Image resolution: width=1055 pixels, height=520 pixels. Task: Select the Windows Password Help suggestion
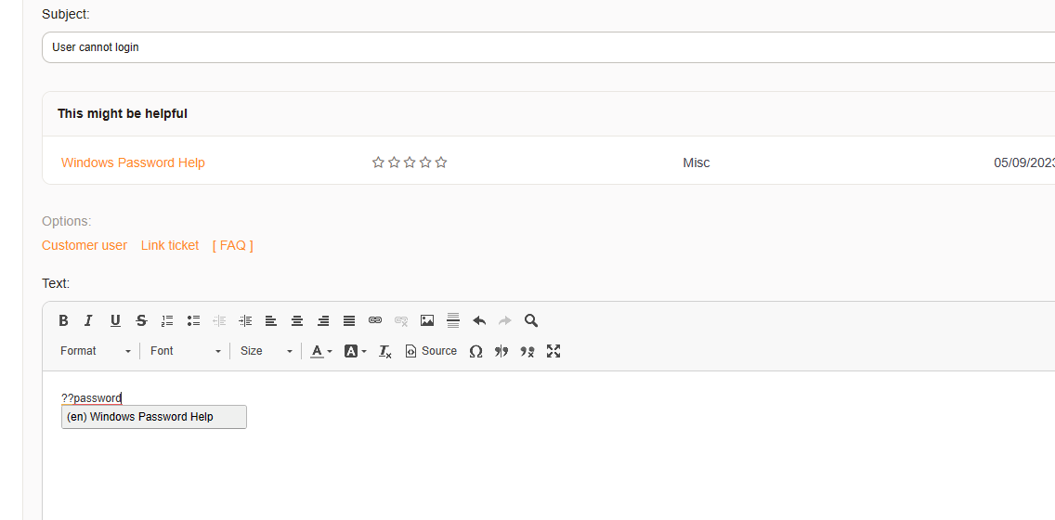tap(154, 417)
